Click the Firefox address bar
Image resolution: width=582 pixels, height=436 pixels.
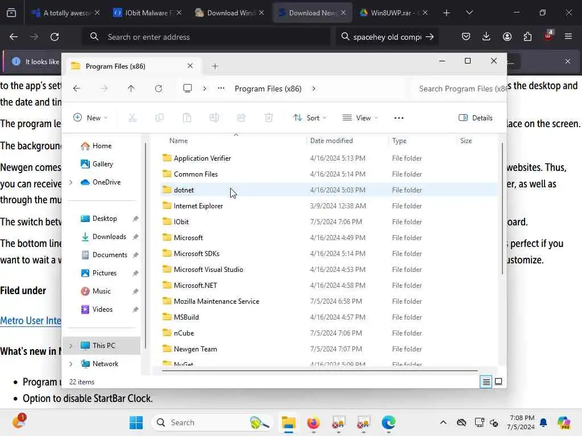(x=206, y=37)
